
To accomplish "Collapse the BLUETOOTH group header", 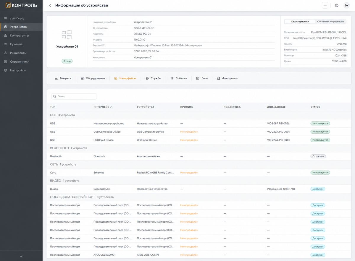I will (199, 148).
